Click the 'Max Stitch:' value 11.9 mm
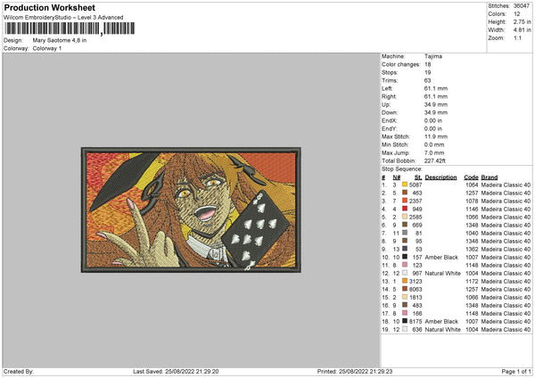This screenshot has width=535, height=378. point(436,136)
